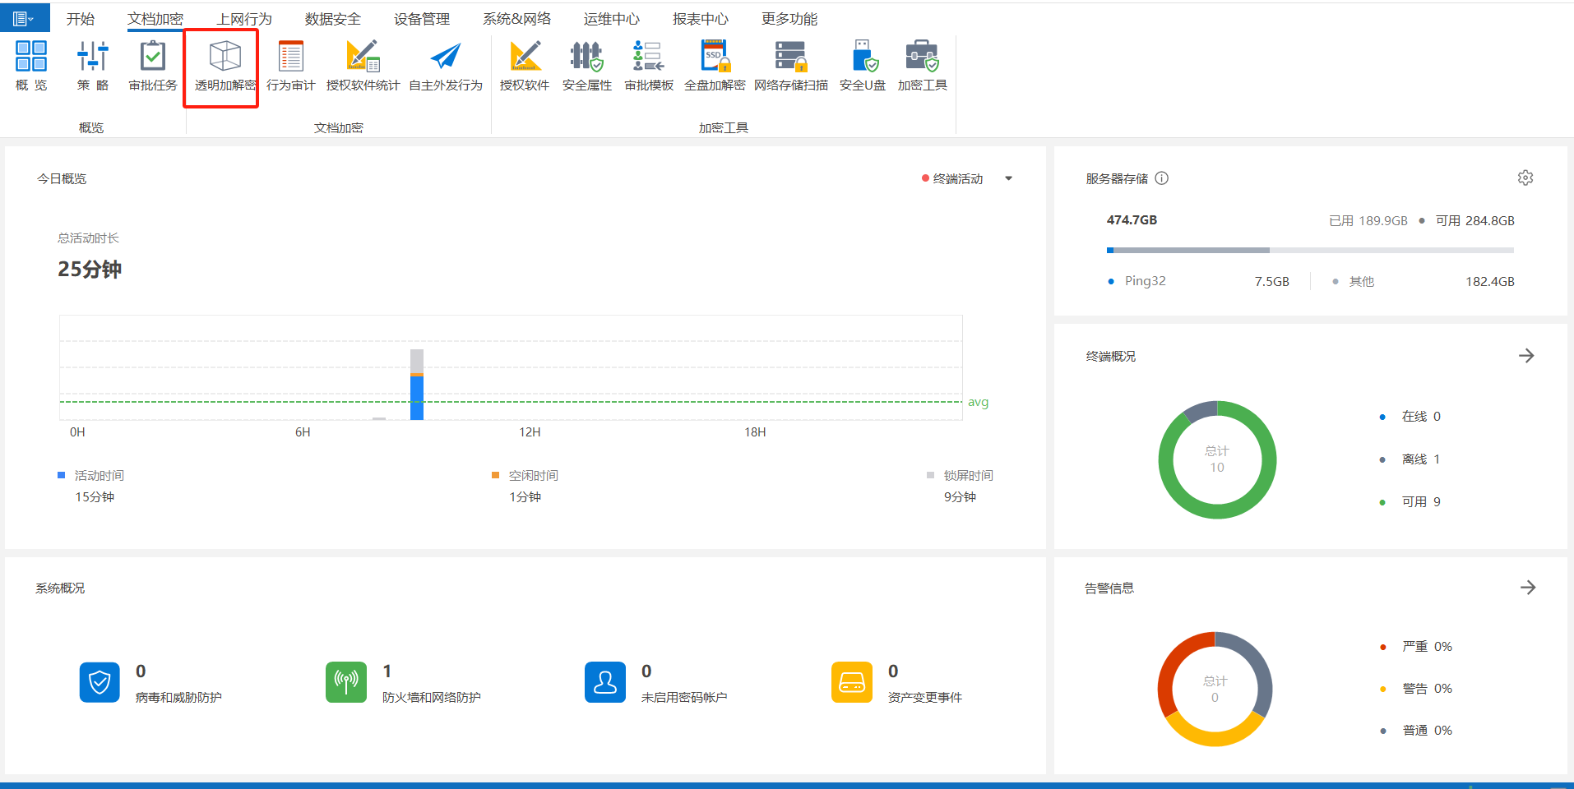The height and width of the screenshot is (789, 1574).
Task: Open the 透明加解密 tool
Action: pyautogui.click(x=225, y=66)
